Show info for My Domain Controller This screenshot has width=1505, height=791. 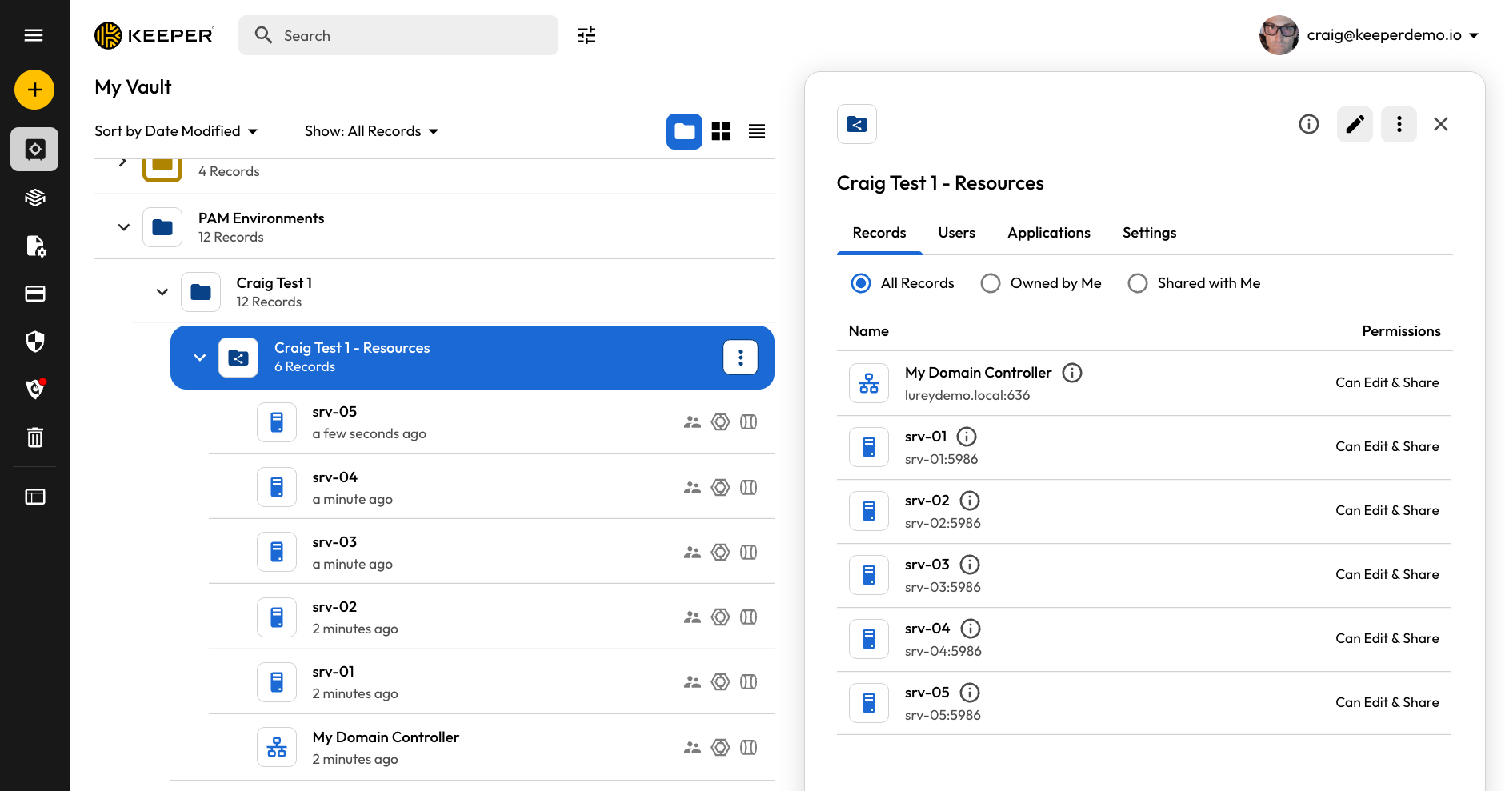(1071, 373)
